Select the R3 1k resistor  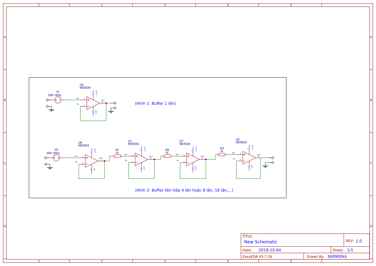[222, 155]
